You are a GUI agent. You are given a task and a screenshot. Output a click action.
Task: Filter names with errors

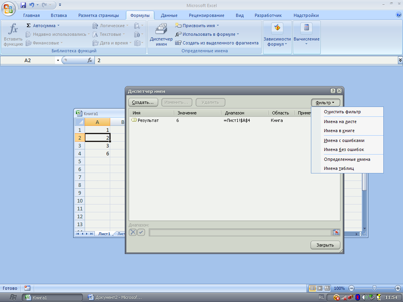pos(347,140)
